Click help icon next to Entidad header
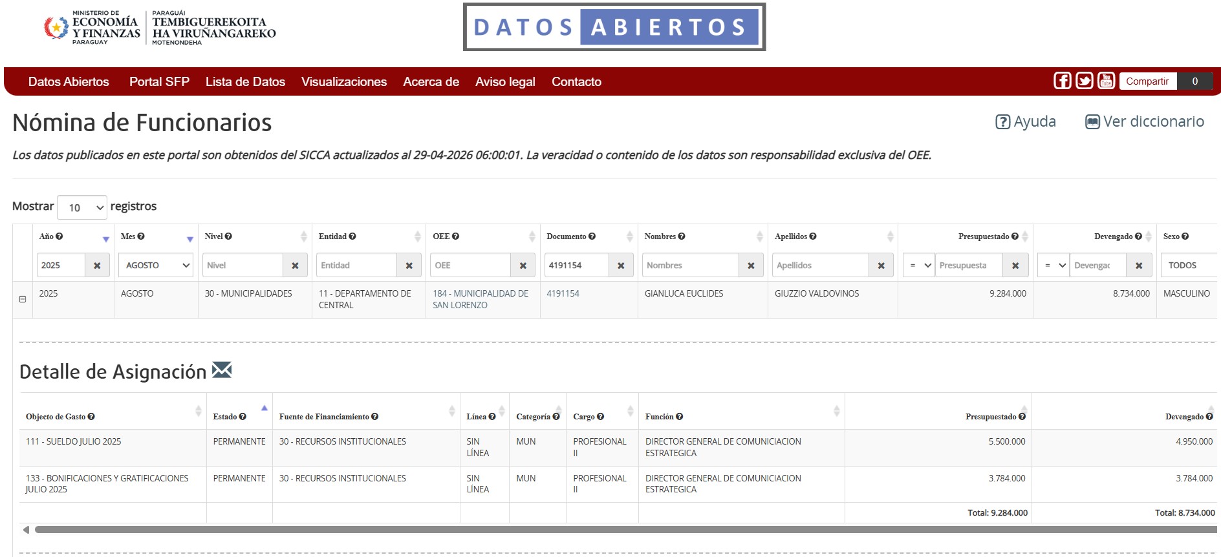Image resolution: width=1221 pixels, height=557 pixels. [x=352, y=236]
